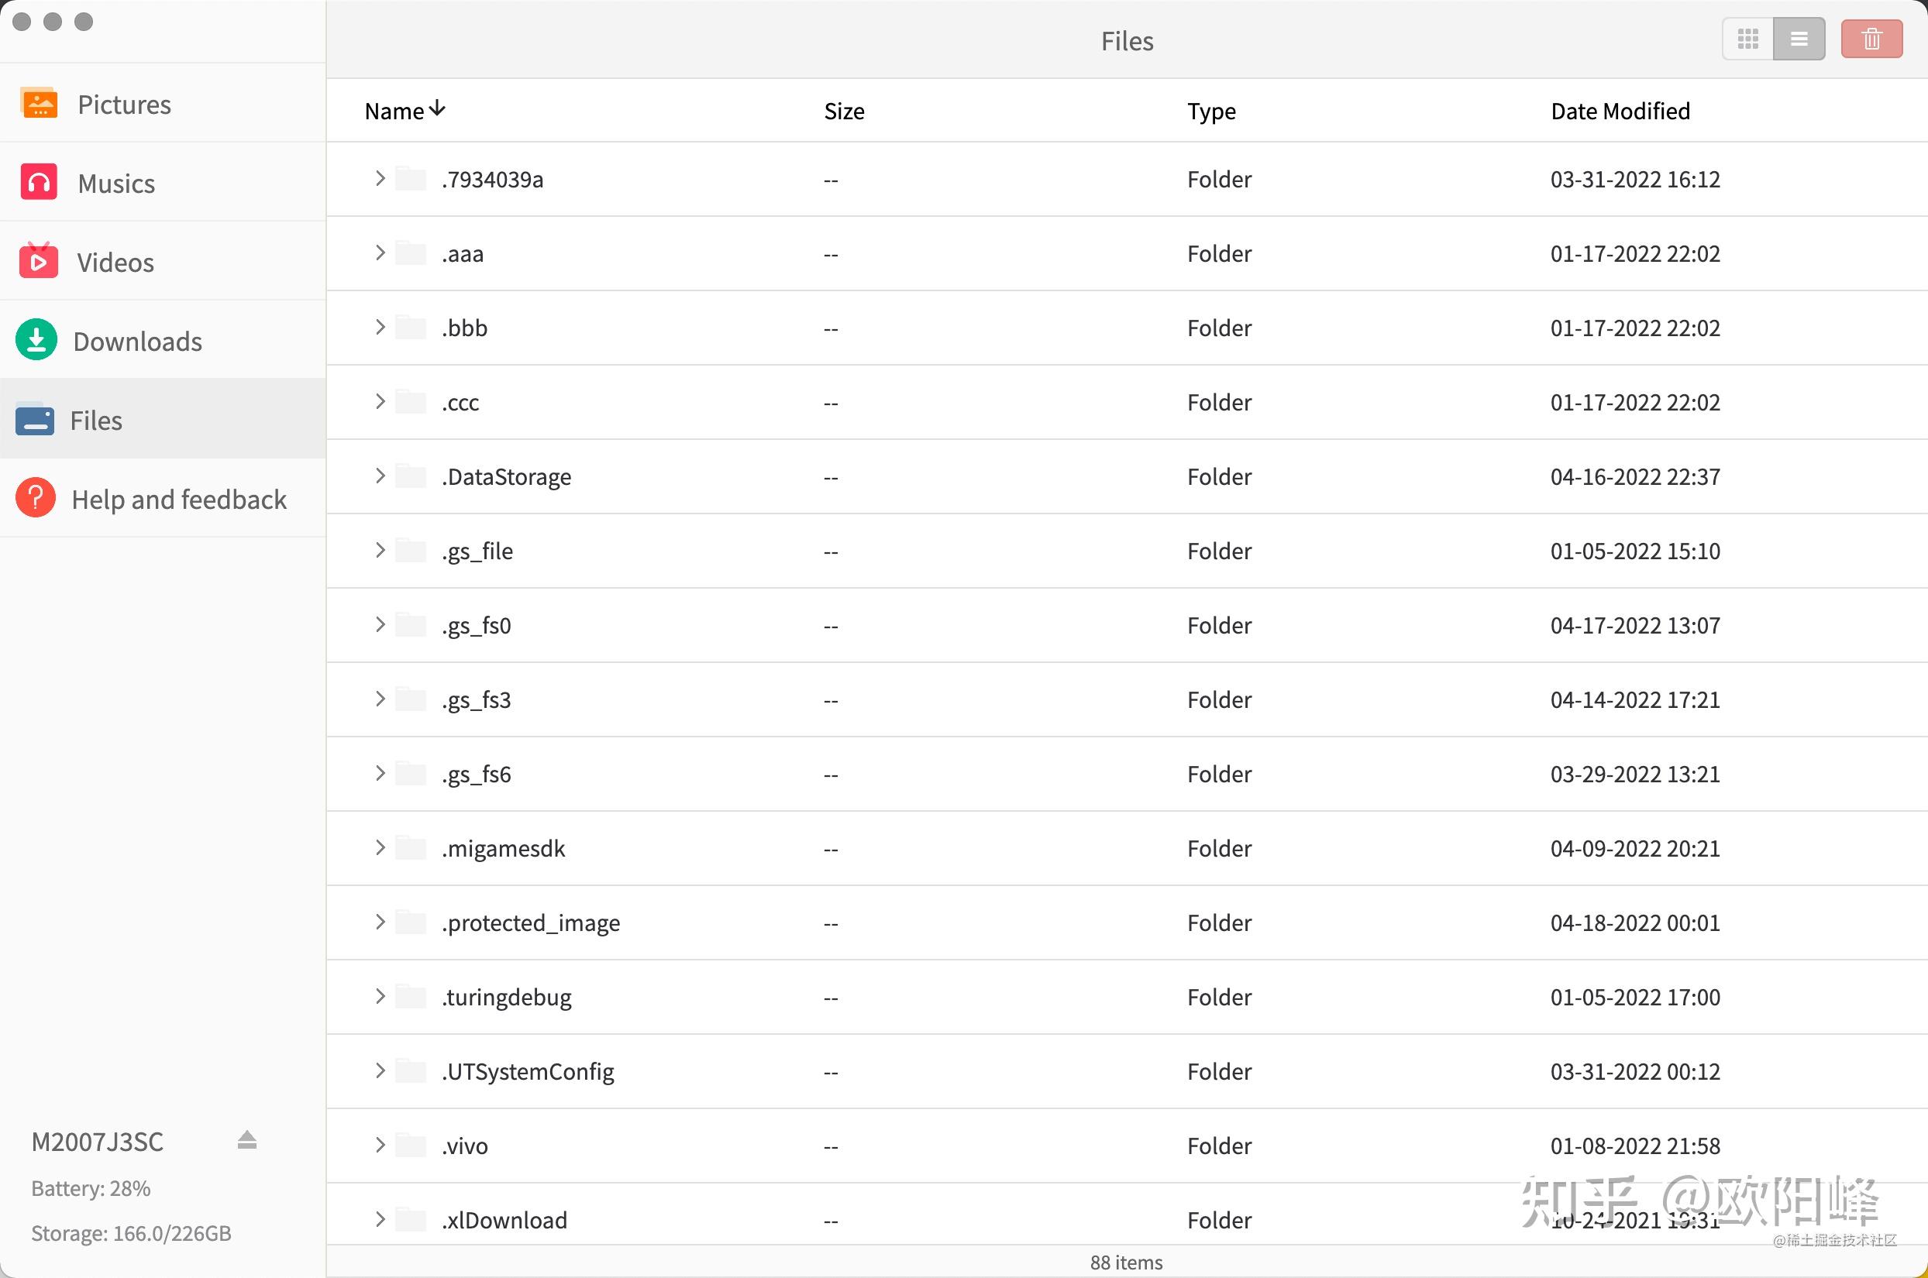
Task: Open Musics via its headphone icon
Action: (38, 183)
